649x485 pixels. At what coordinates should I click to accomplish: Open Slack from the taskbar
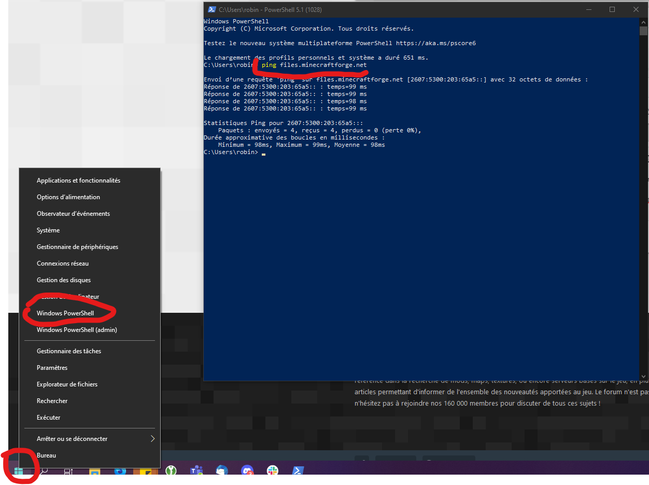273,471
